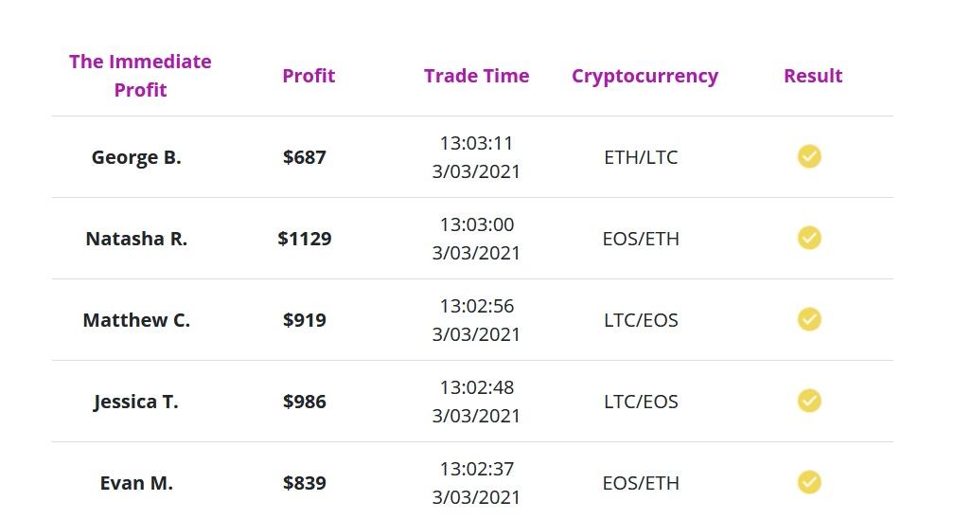Click the checkmark icon in Evan M.'s row
Screen dimensions: 954x519
point(809,482)
